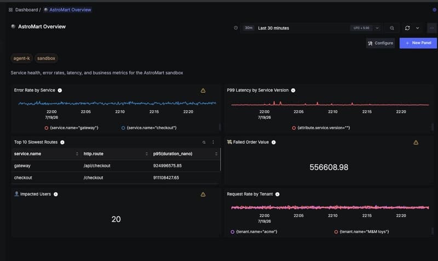Click info icon next to Request Rate by Tenant
The width and height of the screenshot is (438, 261).
tap(278, 194)
